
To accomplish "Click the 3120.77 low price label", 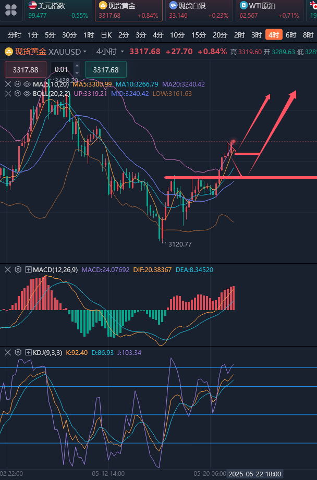I will 180,244.
